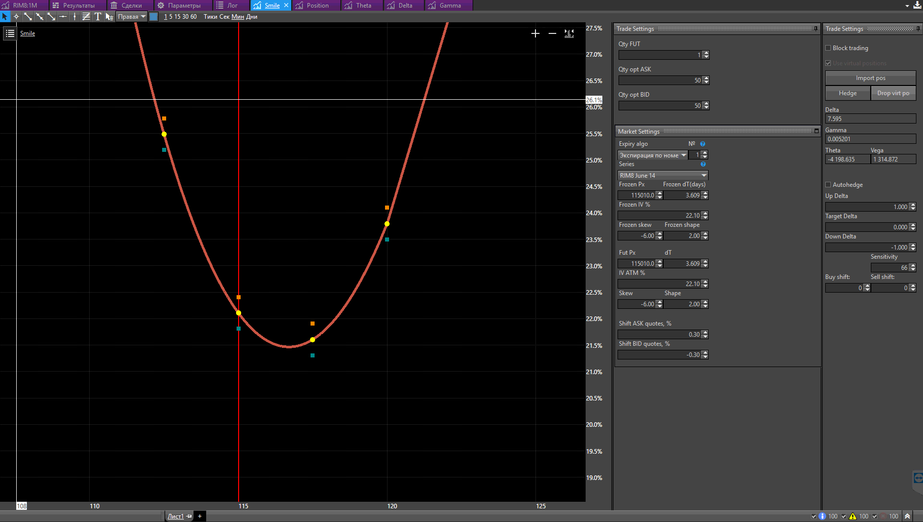Viewport: 923px width, 522px height.
Task: Click the blue color swatch in toolbar
Action: 153,17
